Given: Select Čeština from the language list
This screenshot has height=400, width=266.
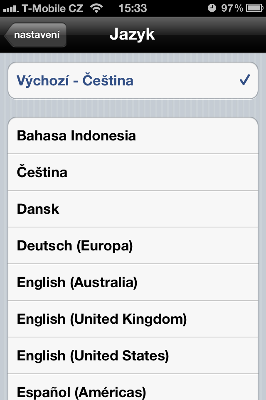Looking at the screenshot, I should point(42,172).
